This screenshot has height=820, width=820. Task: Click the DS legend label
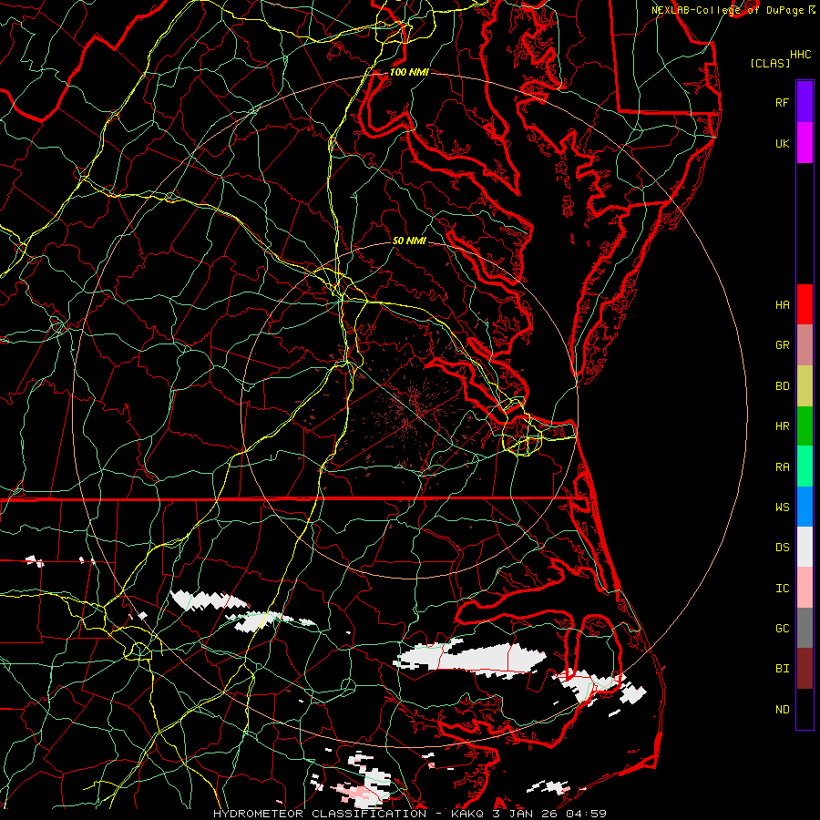click(x=782, y=548)
